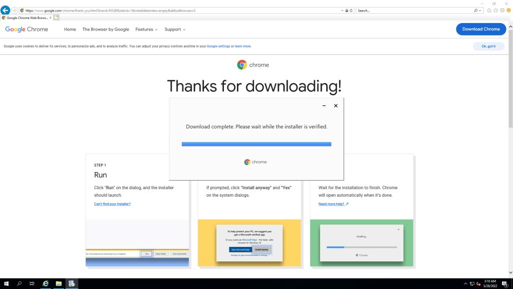Open the IE tools gear icon
The image size is (513, 289).
tap(502, 10)
